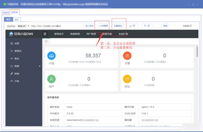Click the 下一页 button

(147, 26)
